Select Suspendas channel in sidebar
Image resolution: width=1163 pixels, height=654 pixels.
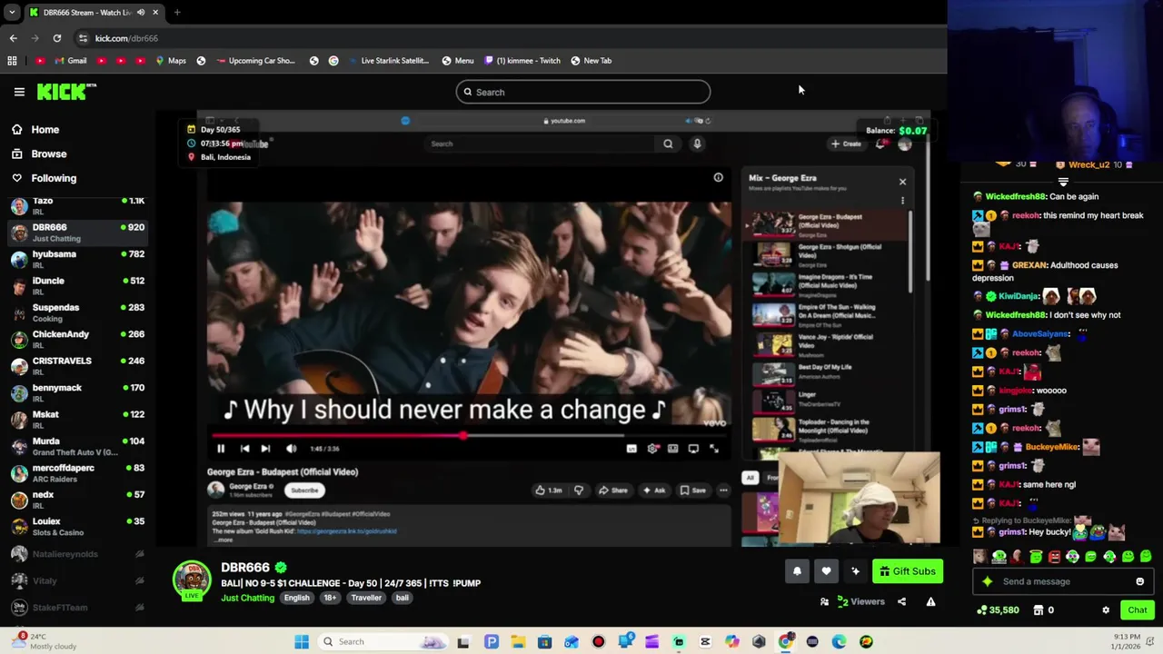tap(77, 312)
